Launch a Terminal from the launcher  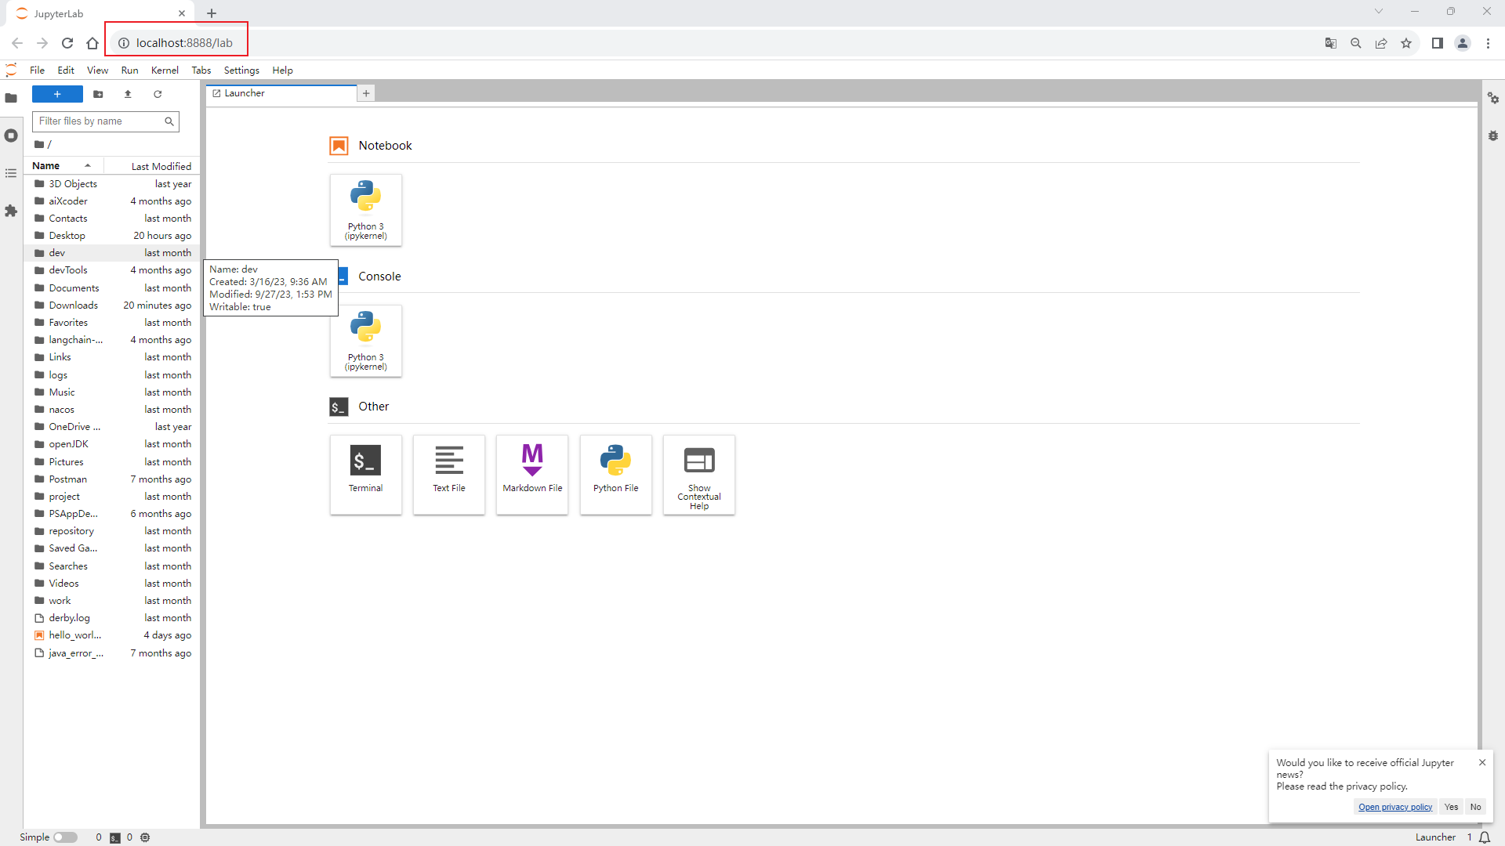pos(366,474)
